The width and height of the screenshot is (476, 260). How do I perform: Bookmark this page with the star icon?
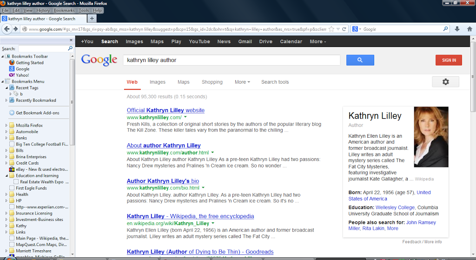[x=331, y=29]
